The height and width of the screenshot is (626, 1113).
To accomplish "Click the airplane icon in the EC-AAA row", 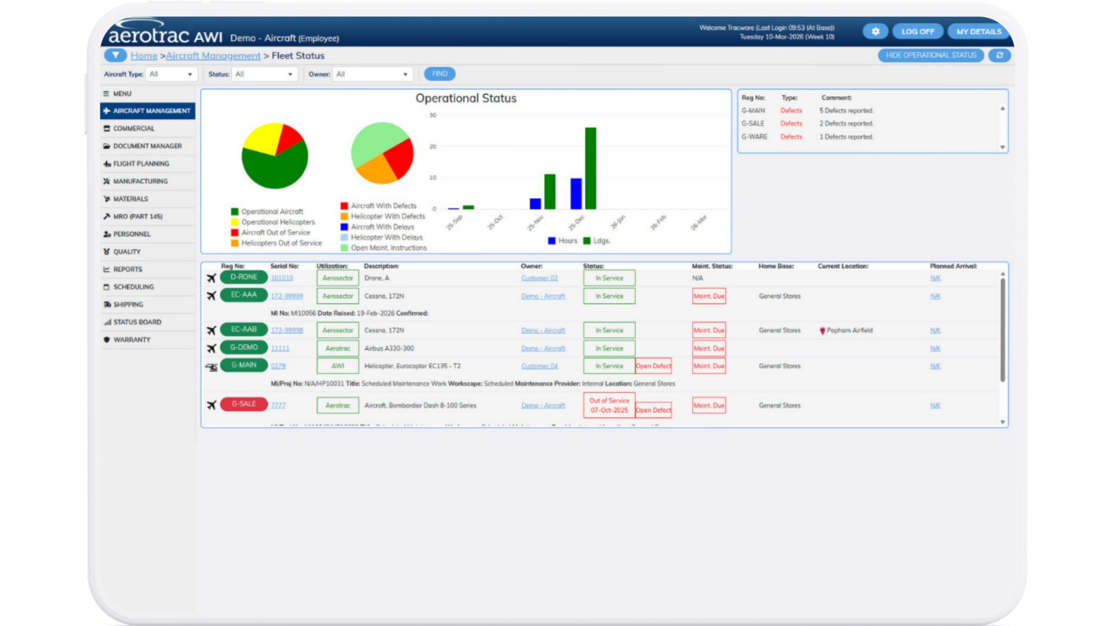I will [x=212, y=296].
